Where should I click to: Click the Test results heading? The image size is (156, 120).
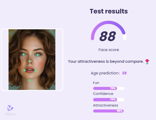coord(109,11)
